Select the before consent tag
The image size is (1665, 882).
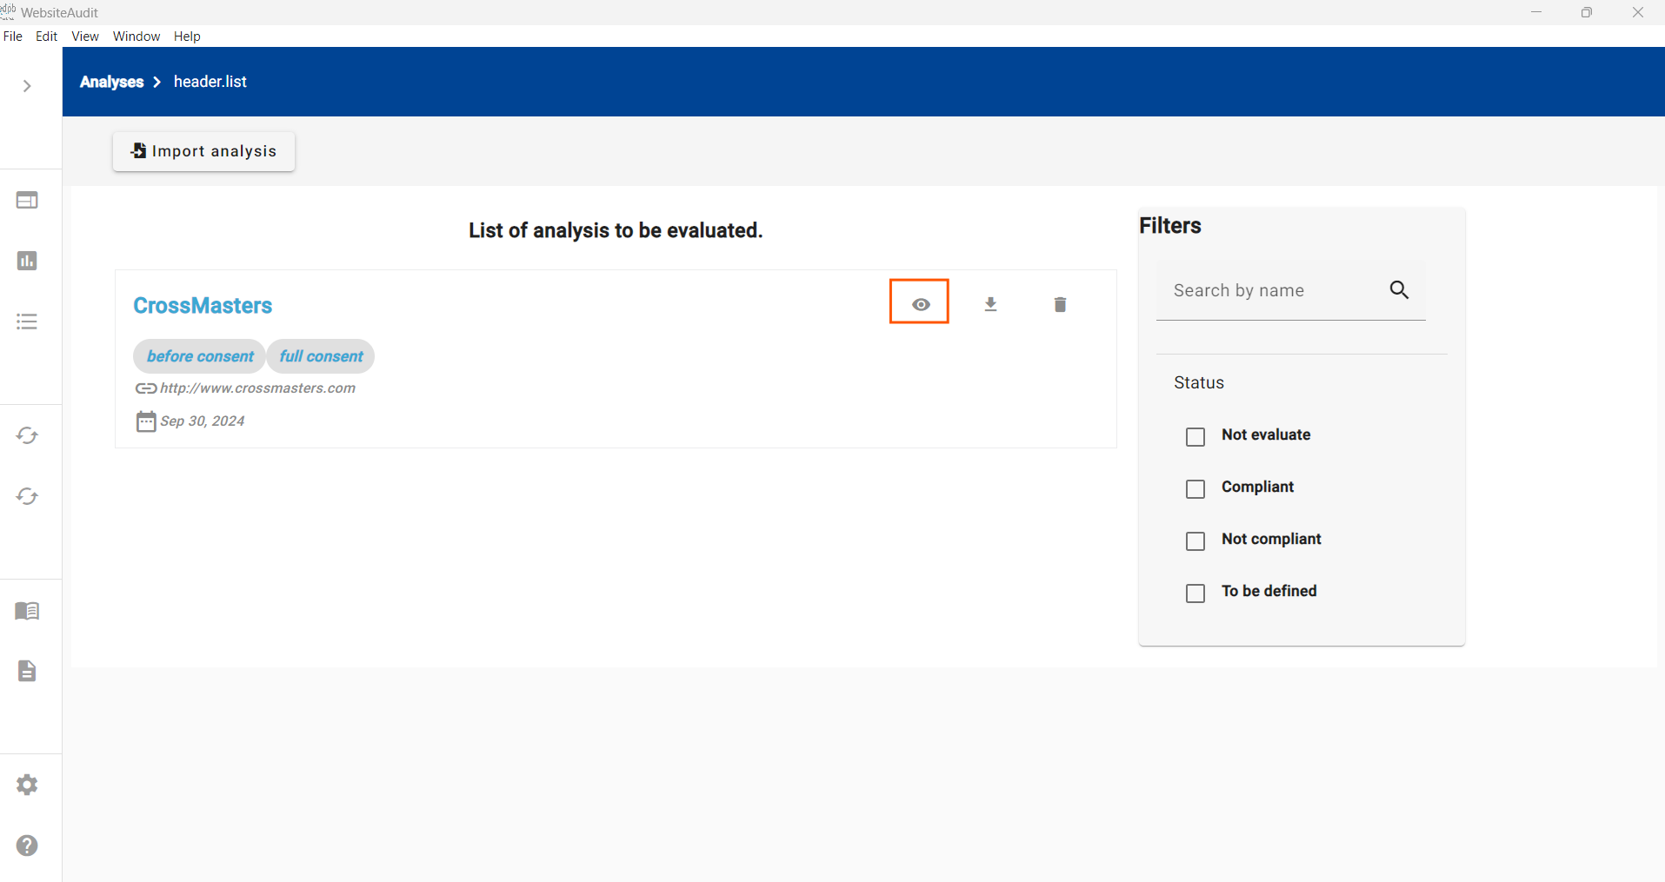tap(200, 356)
